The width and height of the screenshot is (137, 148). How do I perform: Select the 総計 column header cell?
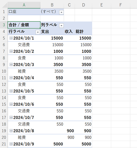[x=83, y=32]
